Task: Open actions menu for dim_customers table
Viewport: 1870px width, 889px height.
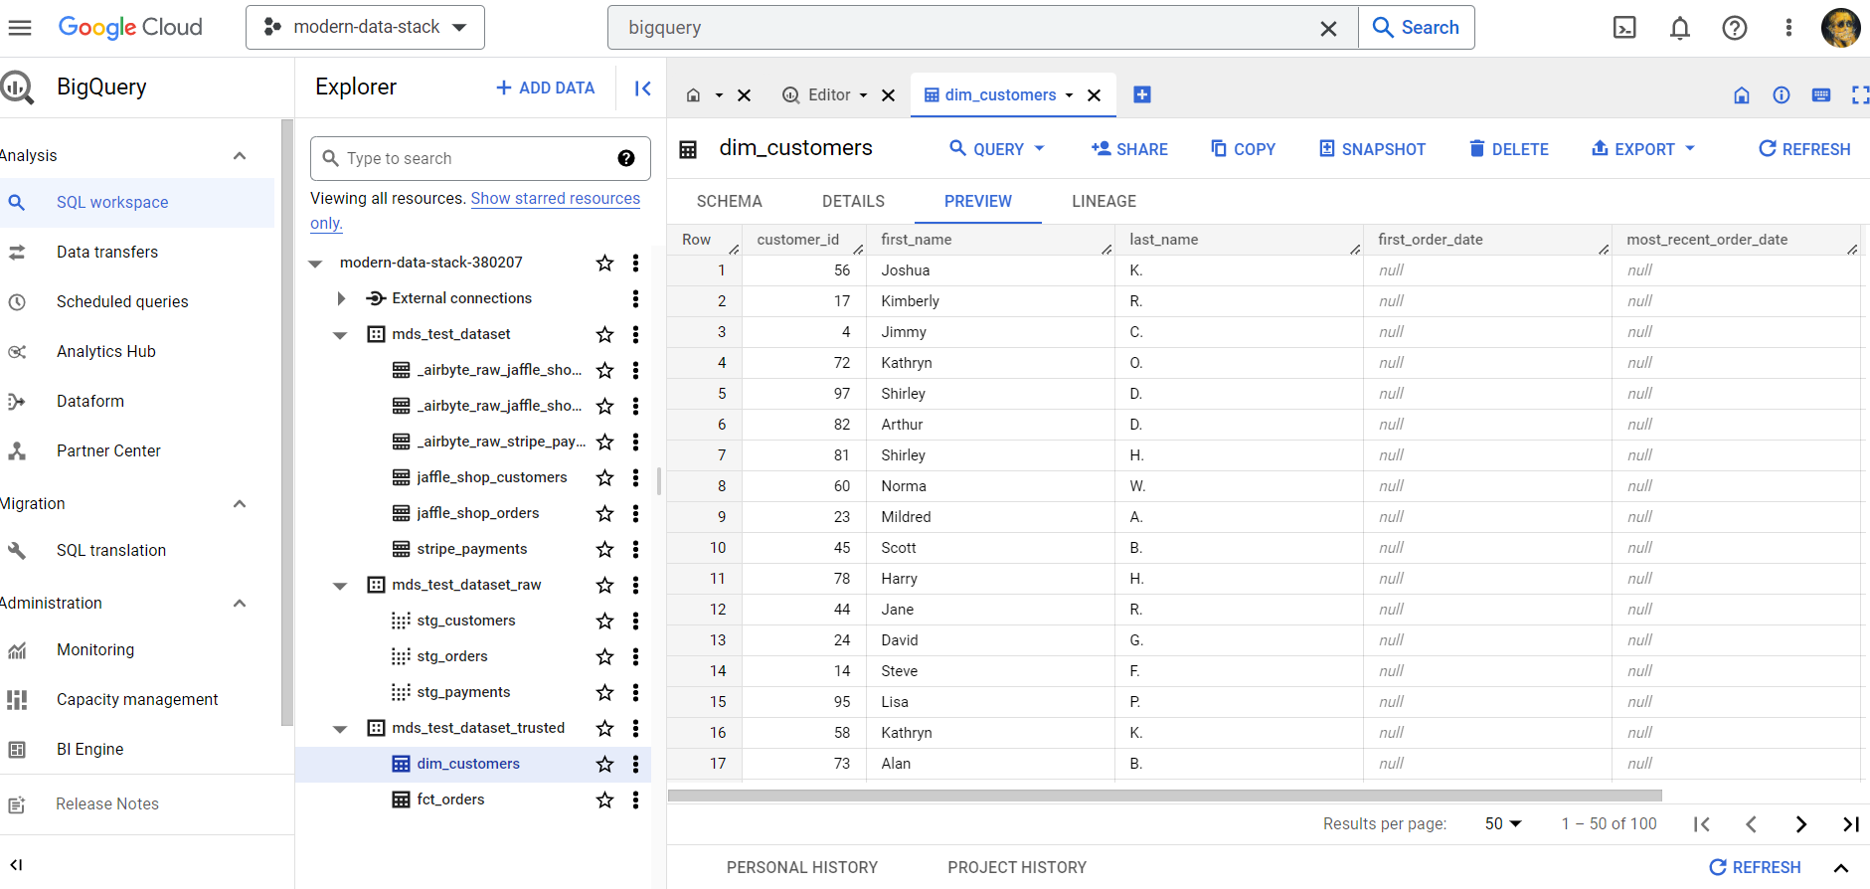Action: (x=635, y=764)
